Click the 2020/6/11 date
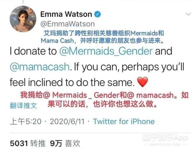Screen dimensions: 192x150 [x=67, y=121]
